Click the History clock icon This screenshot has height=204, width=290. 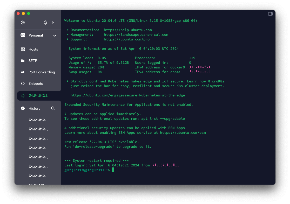(23, 108)
